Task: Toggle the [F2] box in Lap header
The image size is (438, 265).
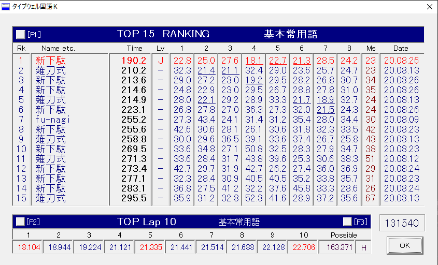Action: [x=20, y=222]
